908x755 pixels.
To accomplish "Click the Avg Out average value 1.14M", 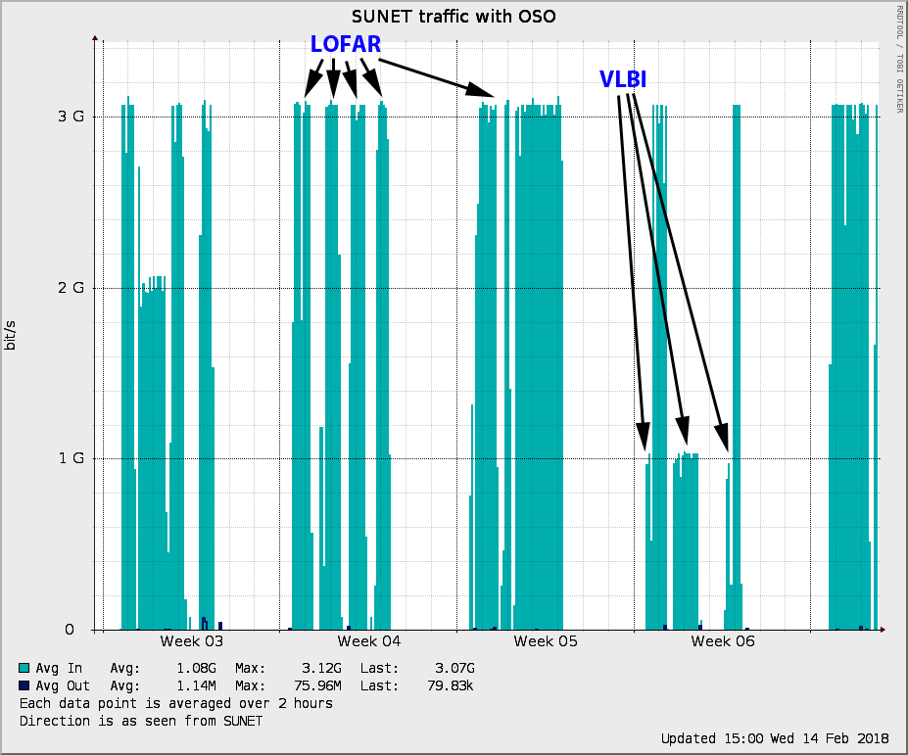I will click(x=196, y=685).
